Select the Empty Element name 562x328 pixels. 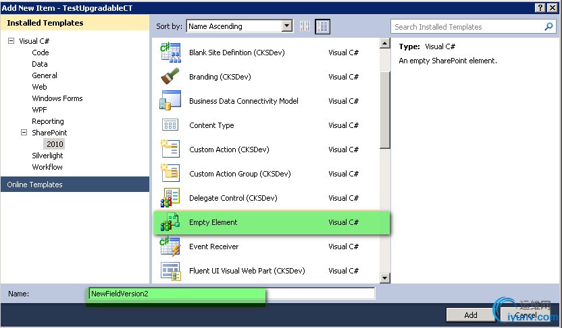(x=213, y=222)
